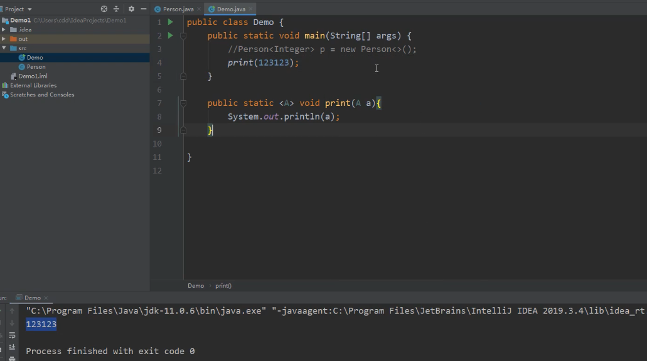Click Person class icon in project tree
647x361 pixels.
click(22, 67)
